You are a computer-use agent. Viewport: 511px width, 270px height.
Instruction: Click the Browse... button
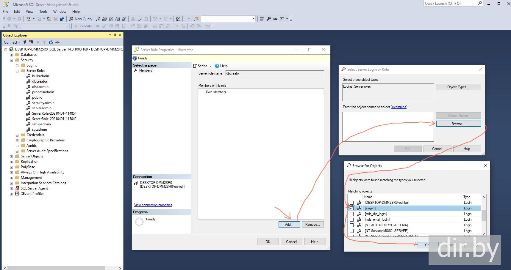[x=458, y=124]
